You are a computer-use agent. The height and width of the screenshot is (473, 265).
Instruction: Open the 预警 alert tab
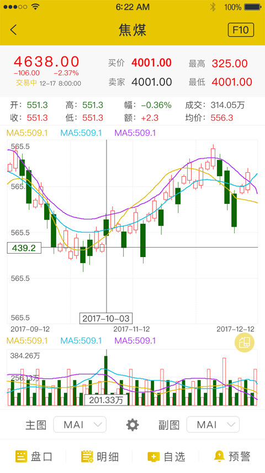(232, 456)
